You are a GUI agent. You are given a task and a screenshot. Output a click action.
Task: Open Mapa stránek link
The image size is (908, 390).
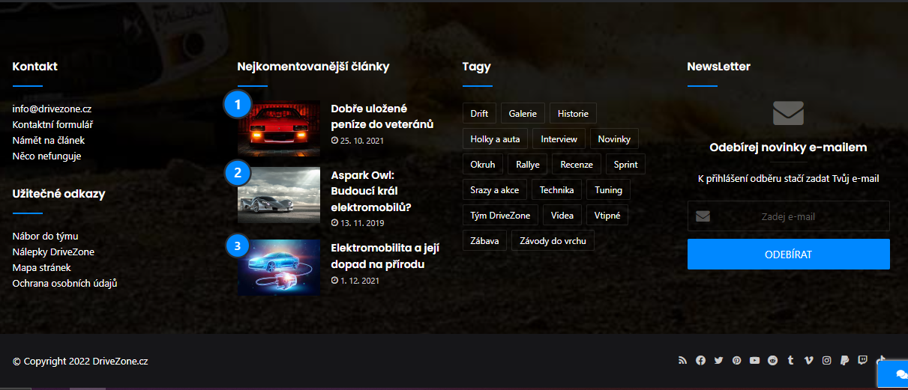(42, 267)
